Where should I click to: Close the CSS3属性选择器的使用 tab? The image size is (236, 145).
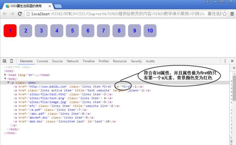coord(50,6)
